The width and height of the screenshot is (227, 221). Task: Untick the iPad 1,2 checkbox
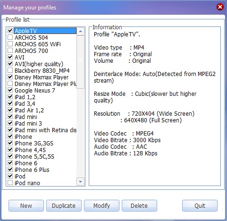10,97
